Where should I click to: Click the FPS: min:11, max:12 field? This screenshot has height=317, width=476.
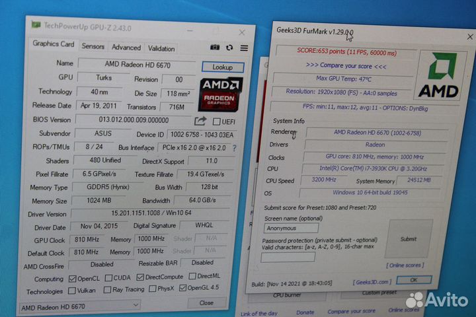(365, 108)
